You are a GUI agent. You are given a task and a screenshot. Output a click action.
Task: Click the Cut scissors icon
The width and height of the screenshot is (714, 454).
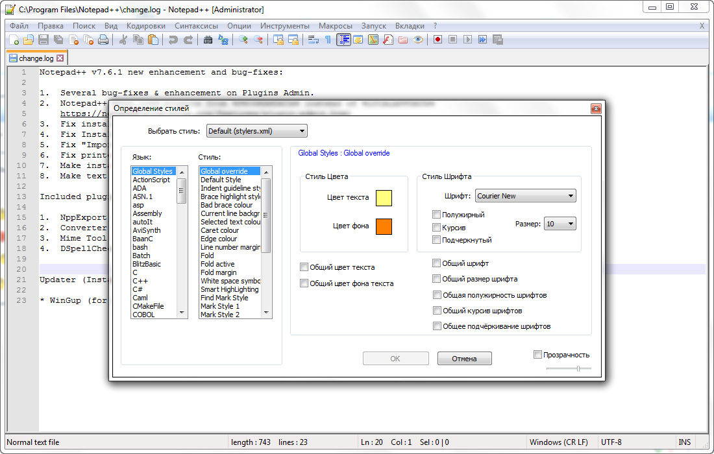(123, 40)
